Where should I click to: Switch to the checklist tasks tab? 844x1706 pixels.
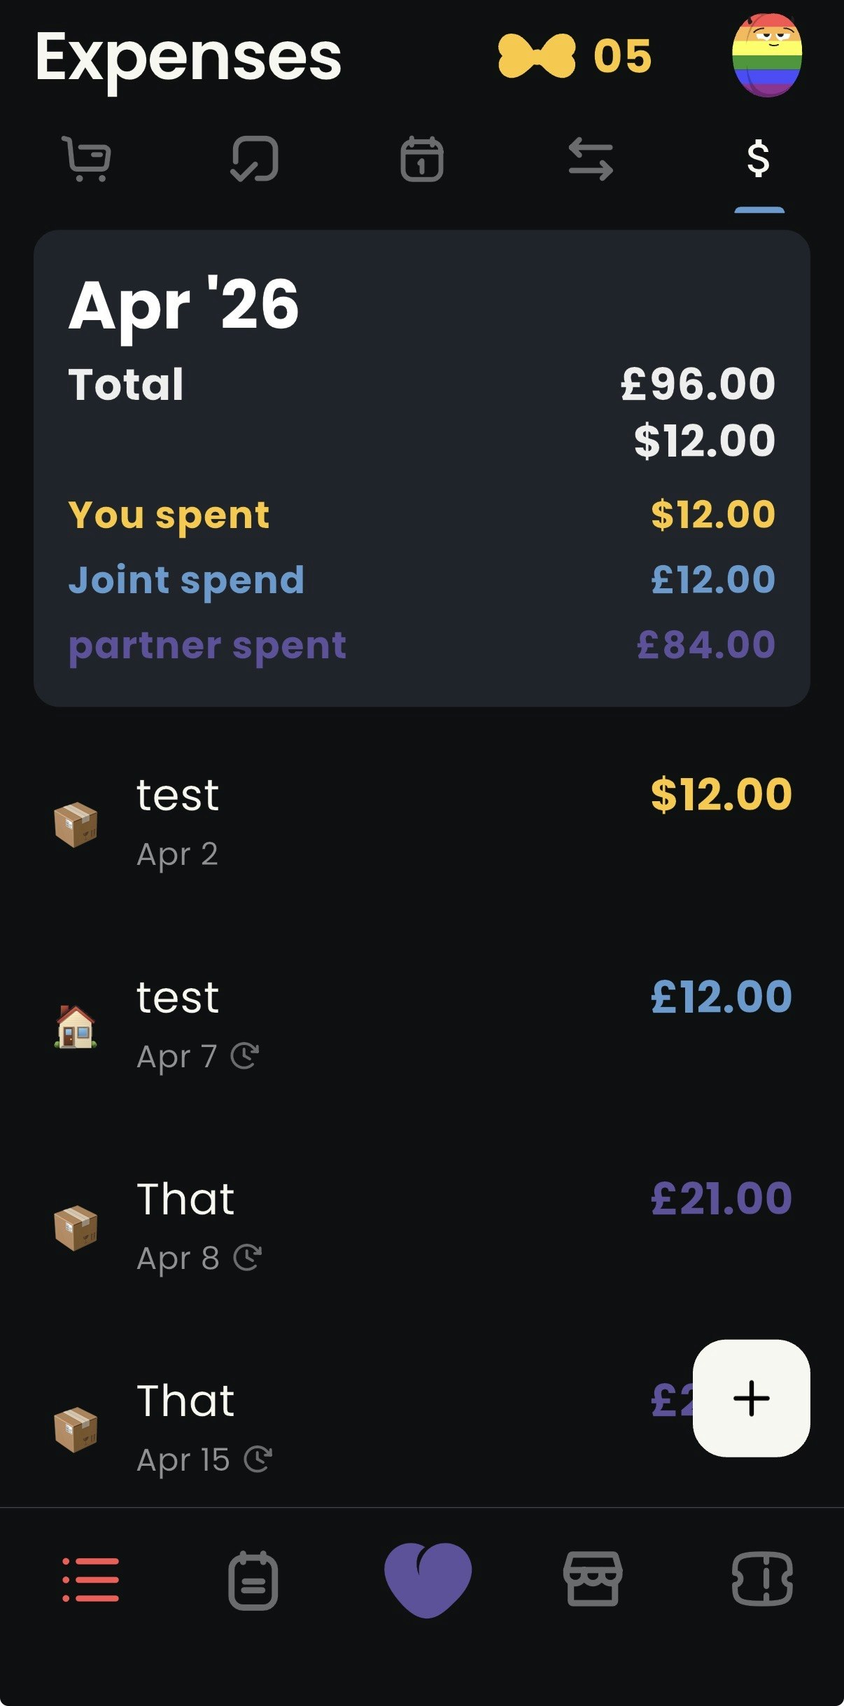tap(255, 159)
